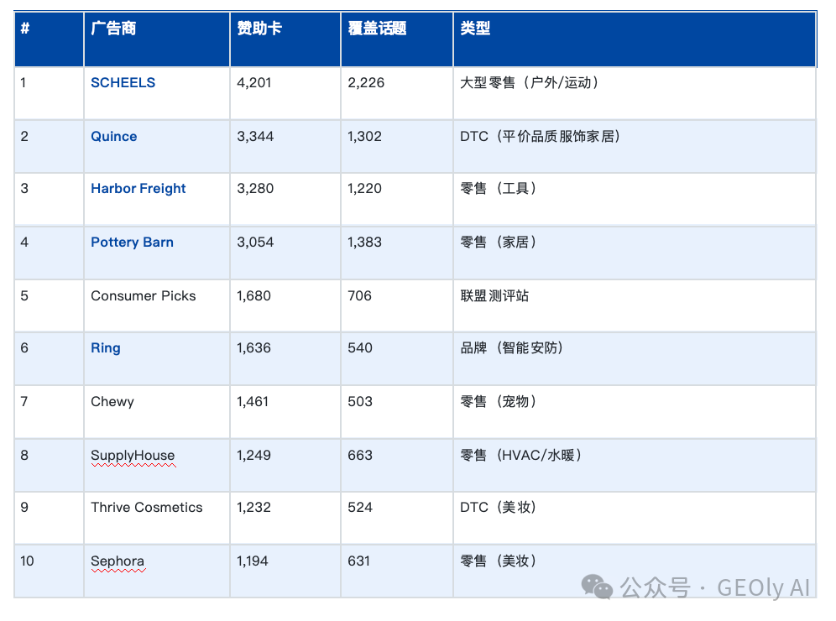Open the Quince advertiser link
The image size is (836, 621).
pyautogui.click(x=113, y=137)
